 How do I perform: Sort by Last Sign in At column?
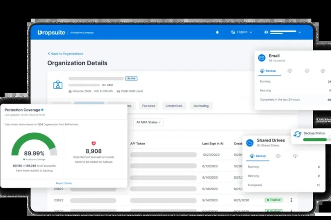(x=213, y=144)
